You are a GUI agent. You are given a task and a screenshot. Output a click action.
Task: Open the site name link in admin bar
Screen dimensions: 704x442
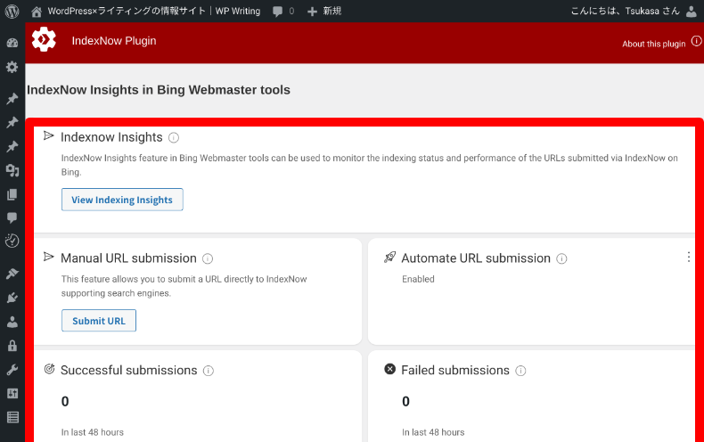point(148,12)
